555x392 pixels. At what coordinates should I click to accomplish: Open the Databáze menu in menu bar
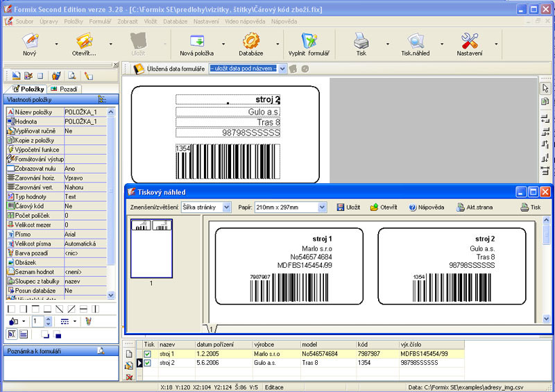click(176, 22)
